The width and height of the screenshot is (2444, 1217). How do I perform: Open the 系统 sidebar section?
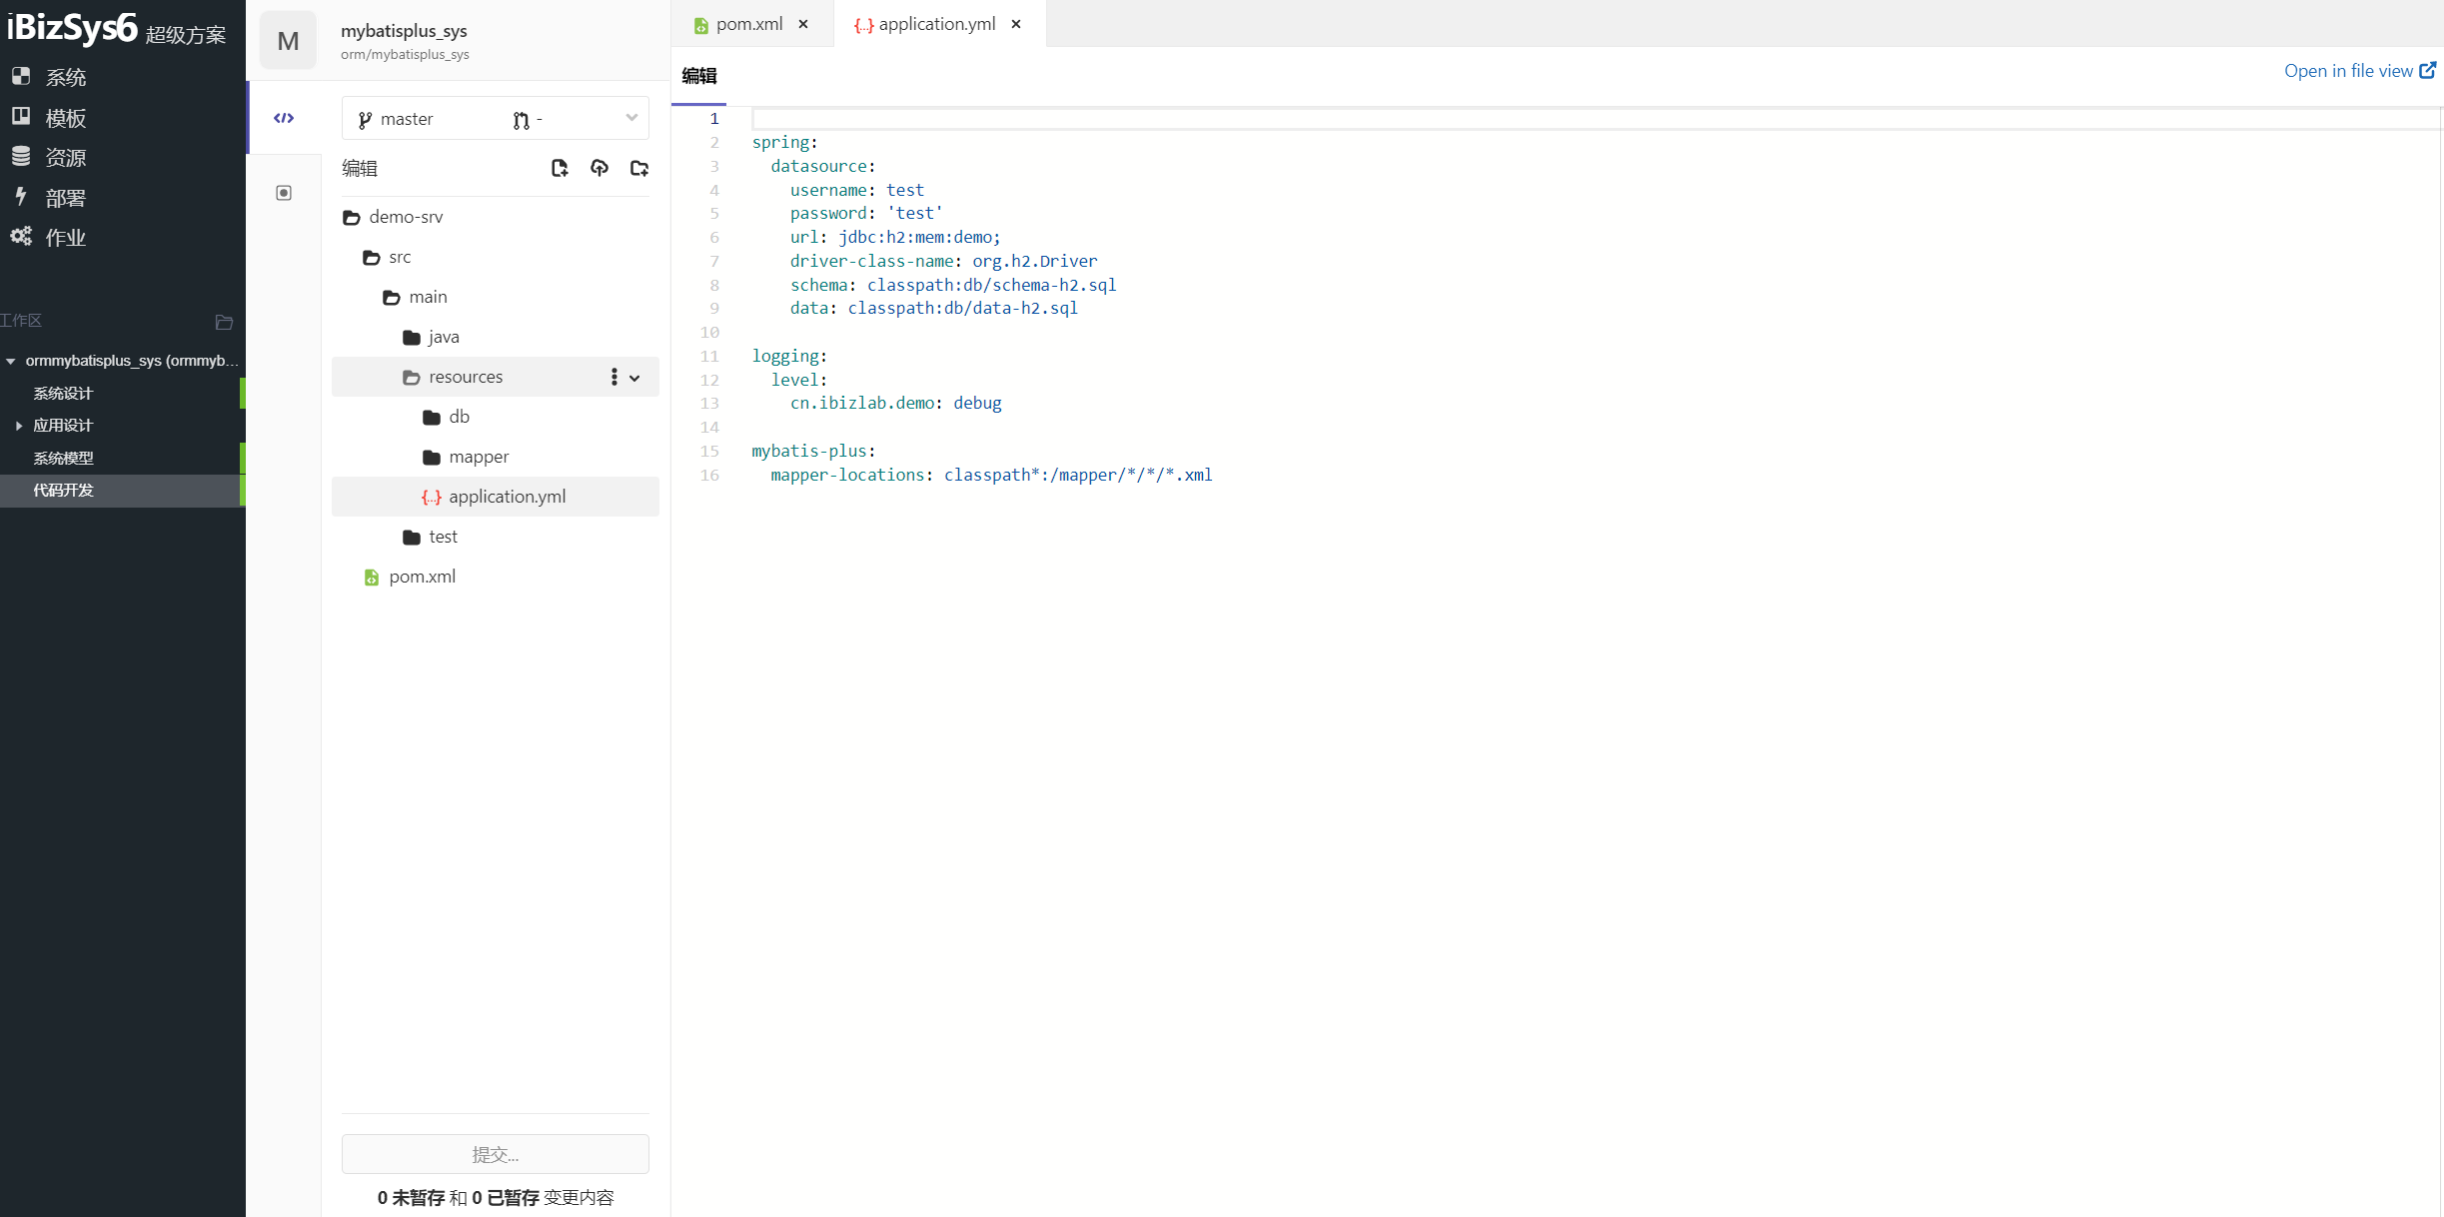pos(48,77)
